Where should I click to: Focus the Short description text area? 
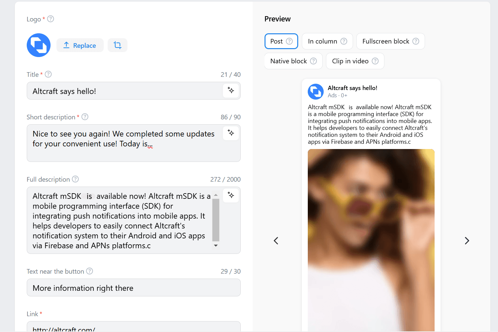[134, 143]
